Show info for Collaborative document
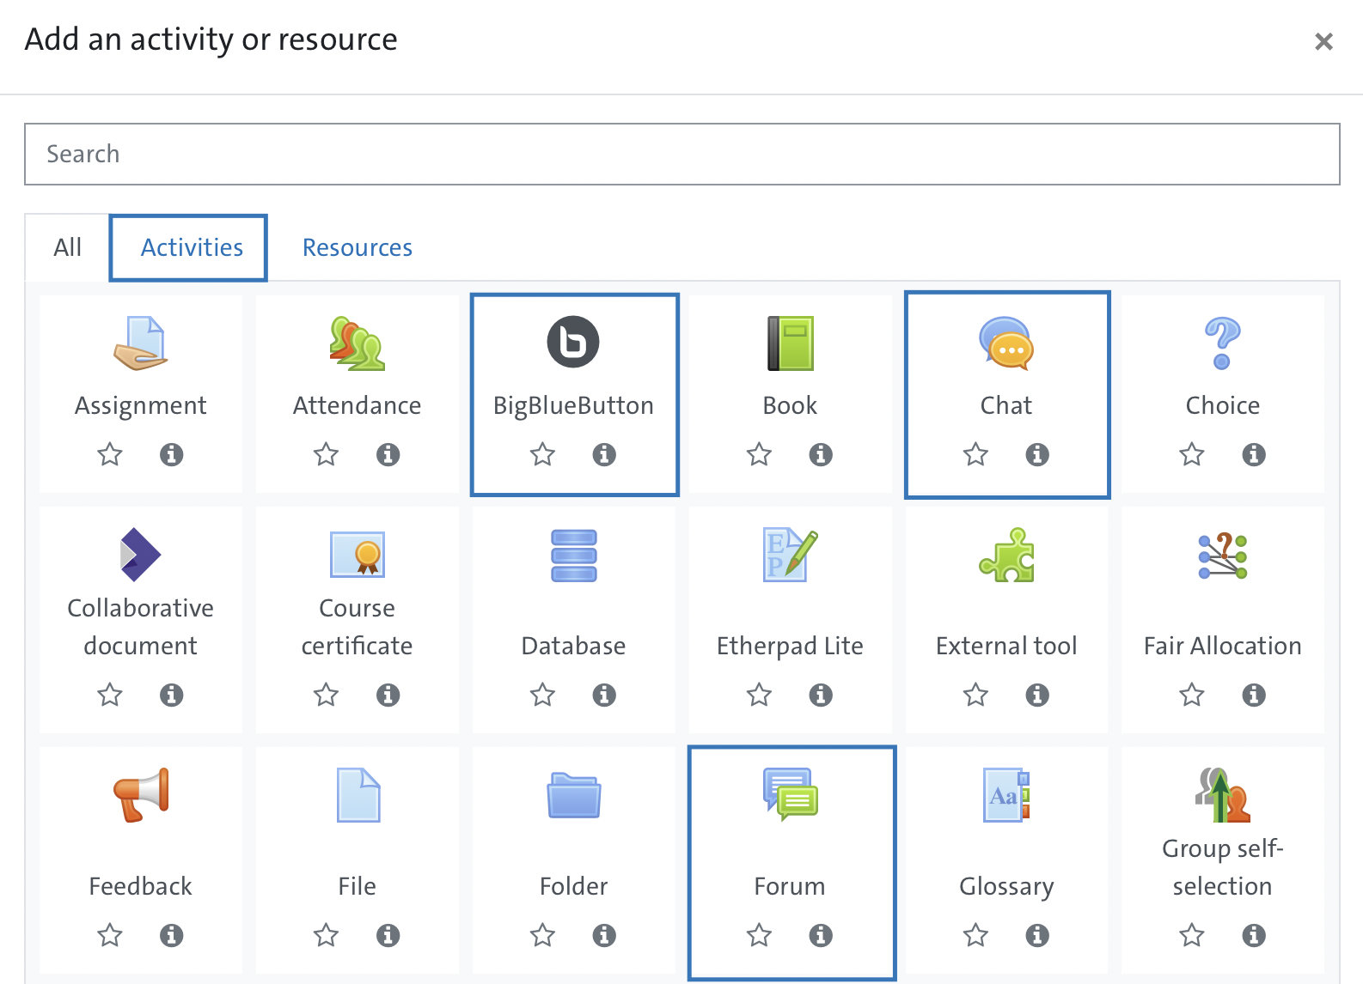Viewport: 1363px width, 984px height. [x=171, y=695]
